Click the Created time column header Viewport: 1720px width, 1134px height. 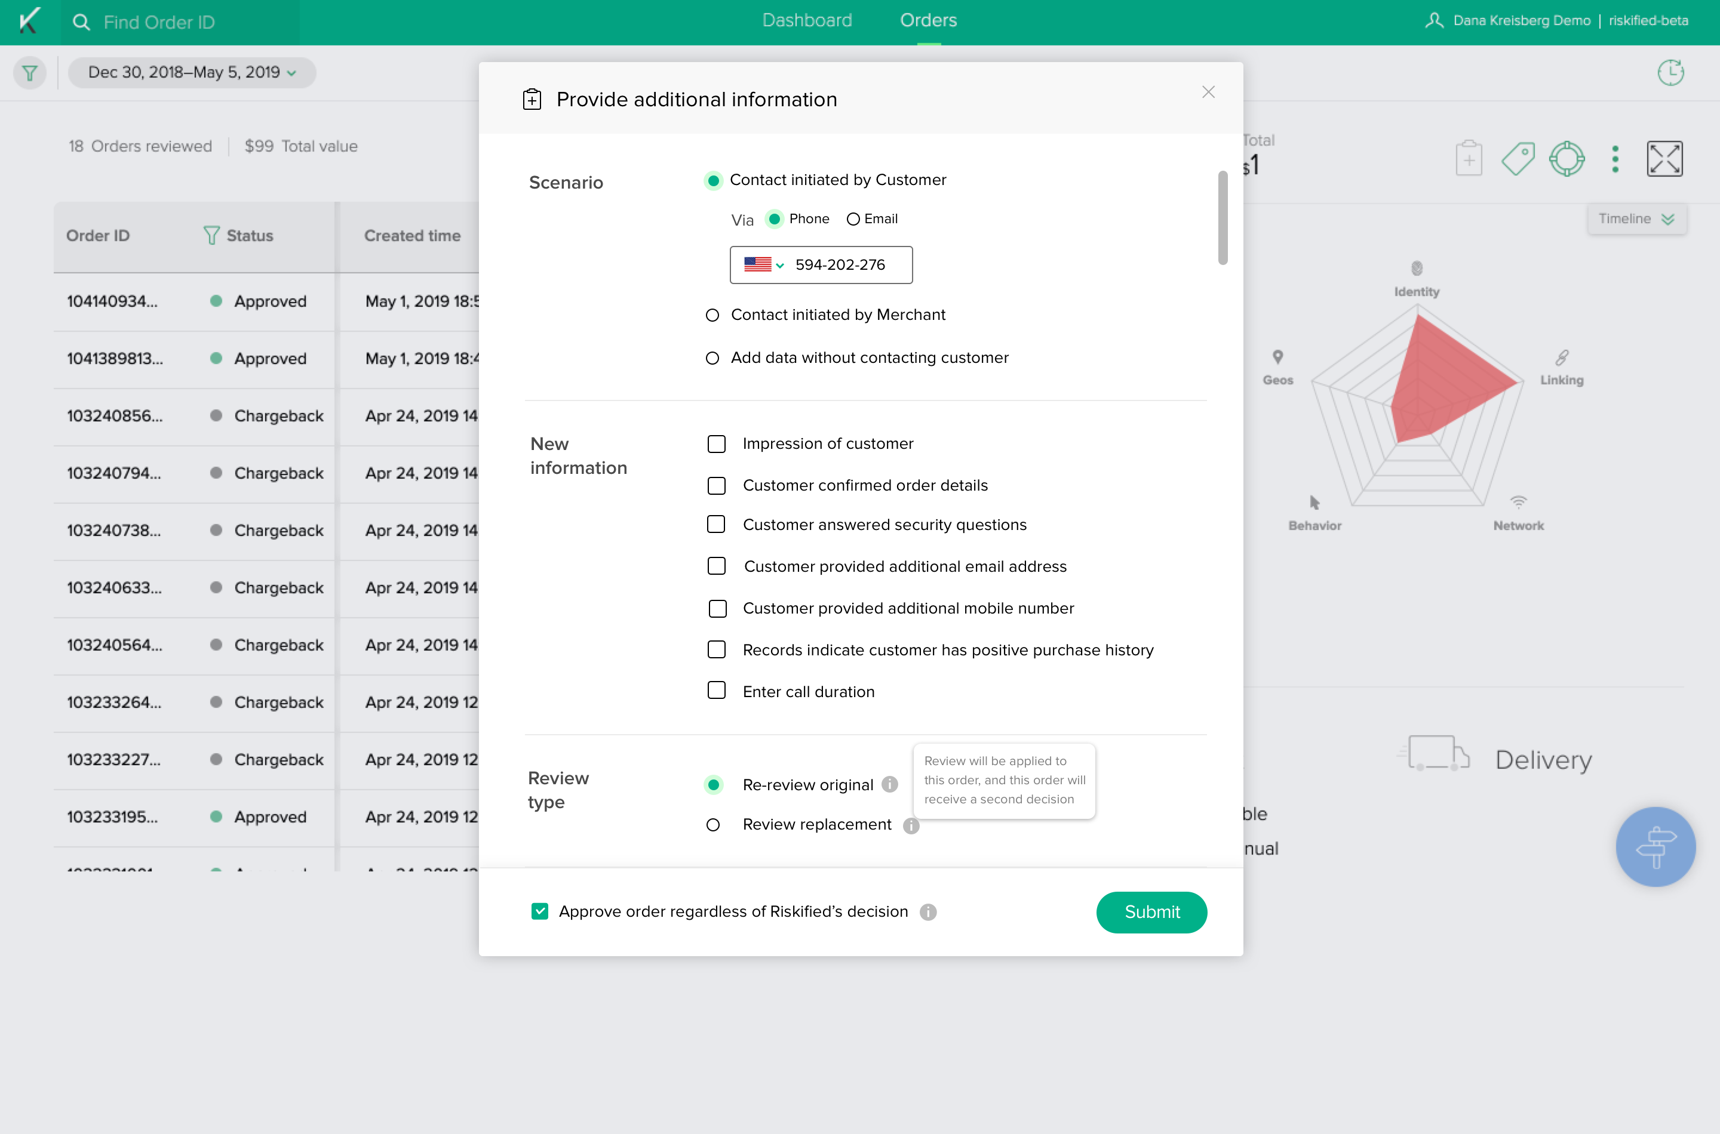411,235
